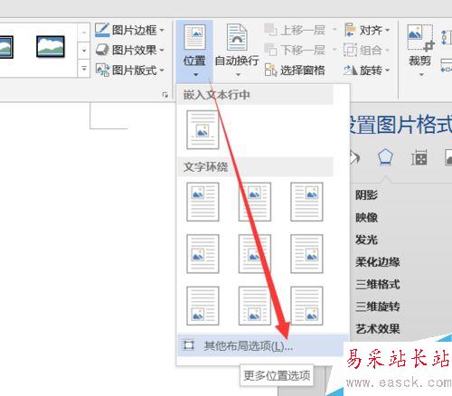Expand the 艺术效果 artistic effects section

[x=377, y=329]
